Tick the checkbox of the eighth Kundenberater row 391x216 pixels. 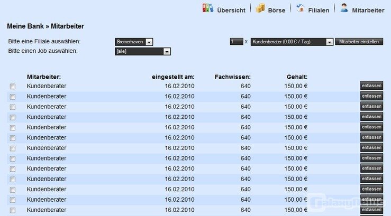point(13,159)
